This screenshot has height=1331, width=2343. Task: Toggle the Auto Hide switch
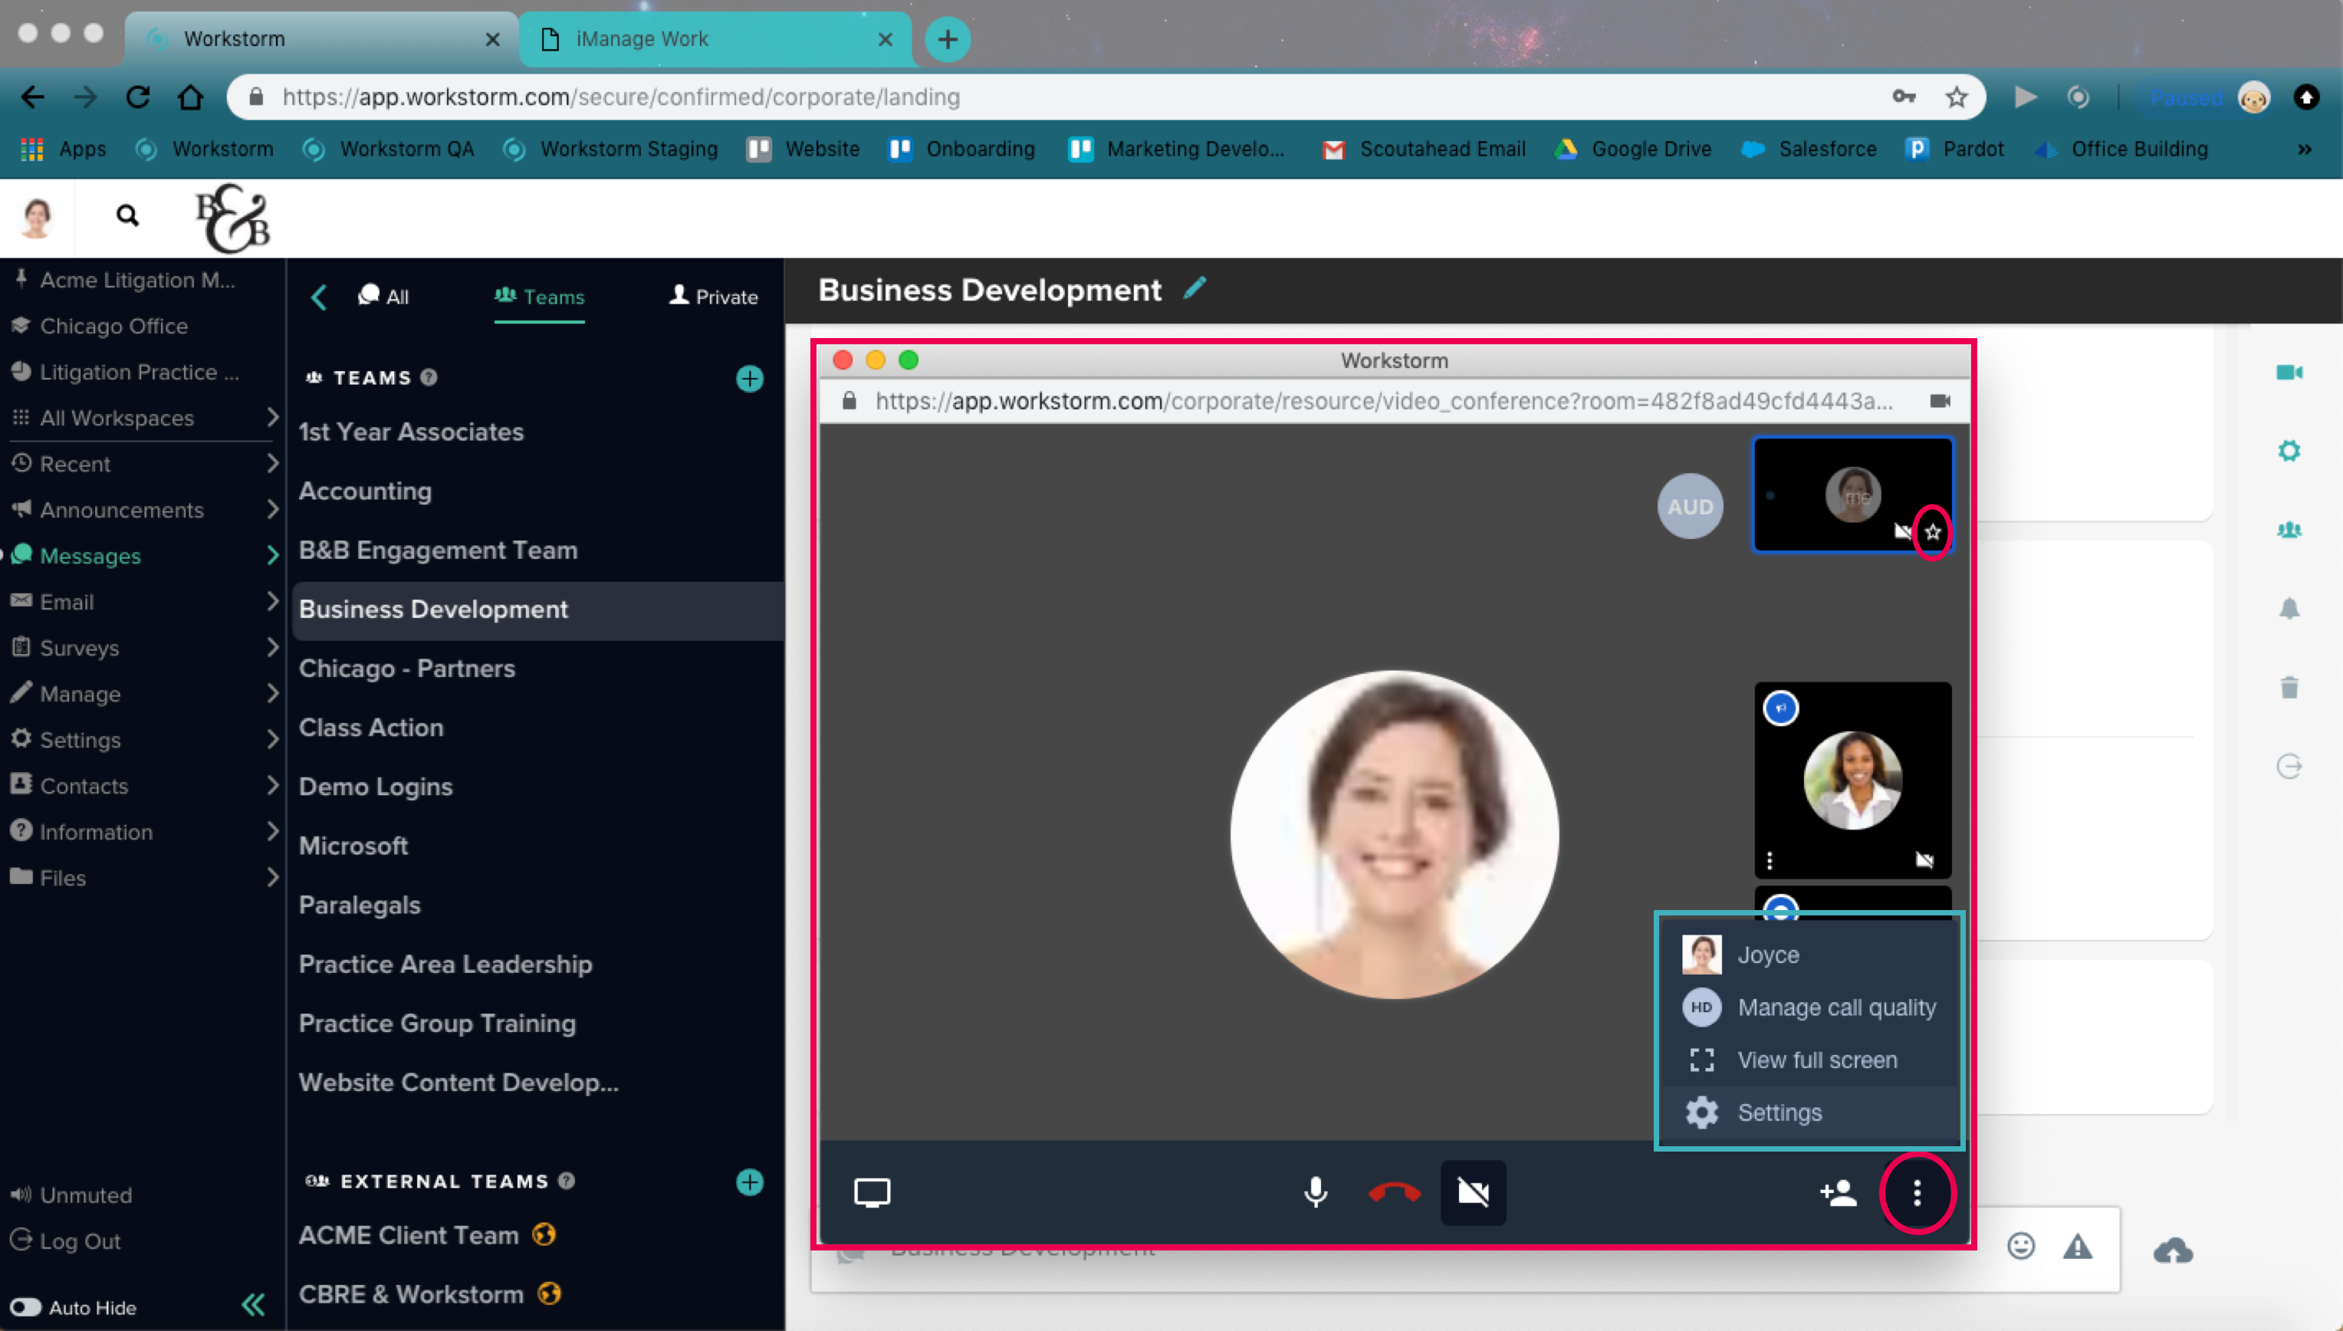[25, 1307]
